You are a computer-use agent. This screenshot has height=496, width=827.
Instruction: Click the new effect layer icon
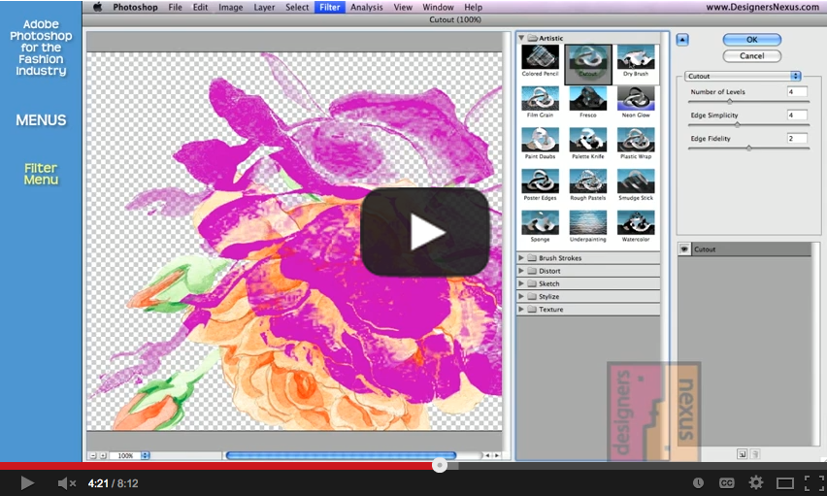(x=743, y=454)
